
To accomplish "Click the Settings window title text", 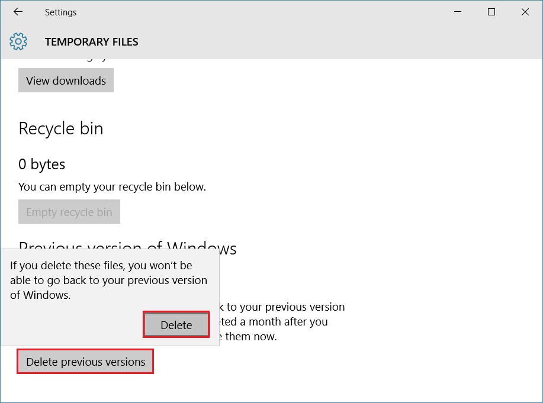I will (x=60, y=12).
